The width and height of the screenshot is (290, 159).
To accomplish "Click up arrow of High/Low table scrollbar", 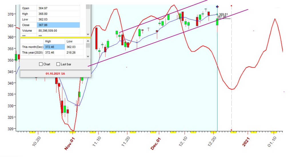I will pos(88,41).
